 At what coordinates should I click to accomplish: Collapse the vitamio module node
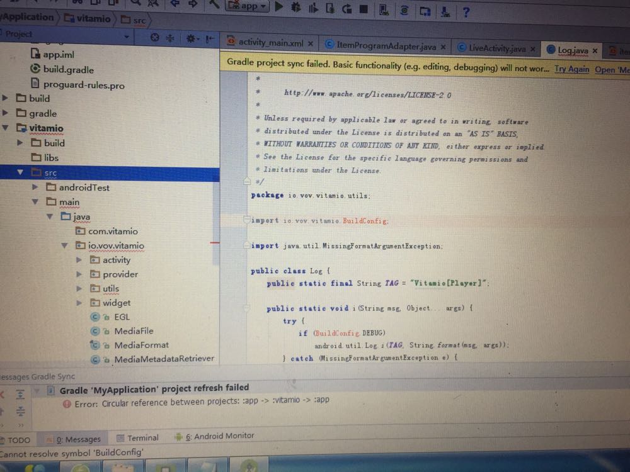click(x=5, y=128)
